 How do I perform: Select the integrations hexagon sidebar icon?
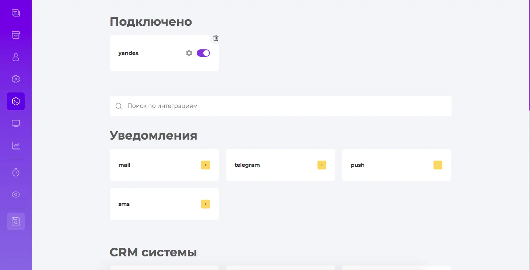tap(16, 101)
